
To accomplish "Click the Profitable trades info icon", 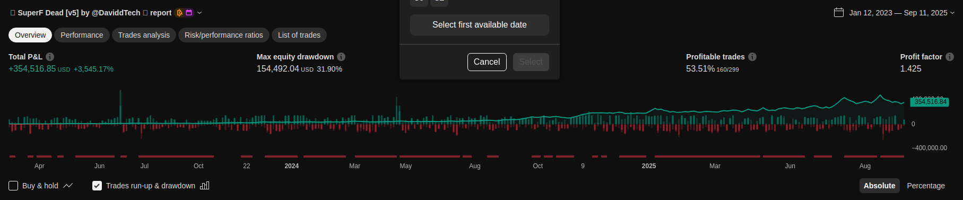I will pyautogui.click(x=752, y=57).
